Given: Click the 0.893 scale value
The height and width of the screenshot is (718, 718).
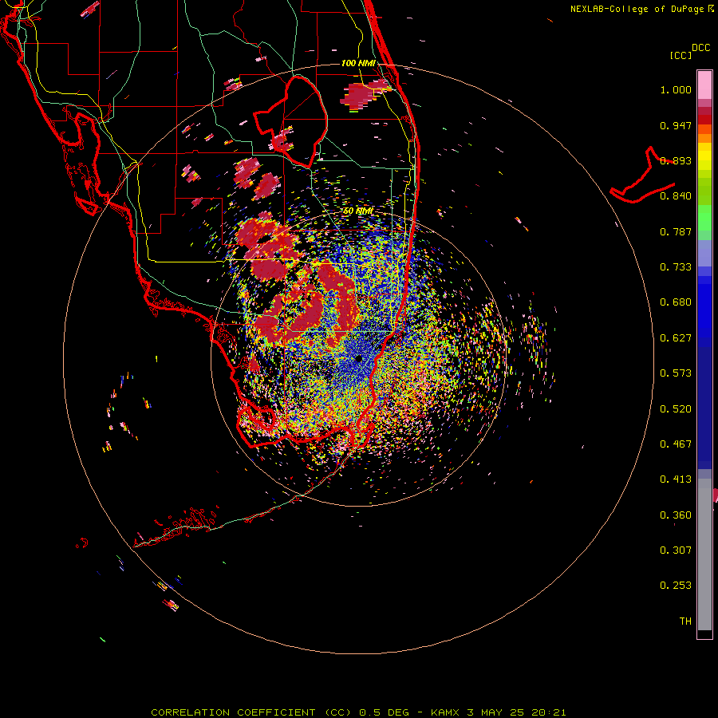Looking at the screenshot, I should click(676, 160).
